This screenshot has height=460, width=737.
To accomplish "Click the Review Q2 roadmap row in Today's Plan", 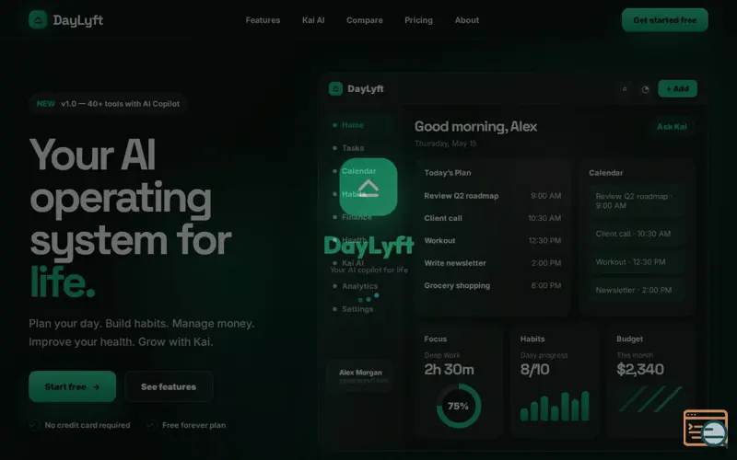I will click(493, 196).
